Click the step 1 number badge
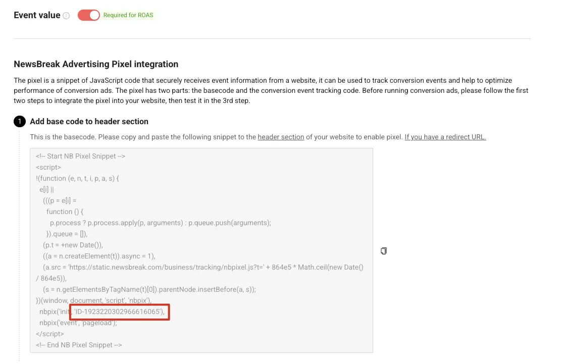Image resolution: width=563 pixels, height=364 pixels. tap(19, 122)
